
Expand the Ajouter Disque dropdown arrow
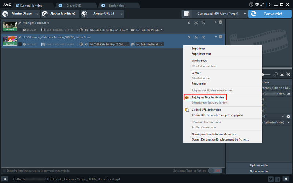click(x=37, y=14)
